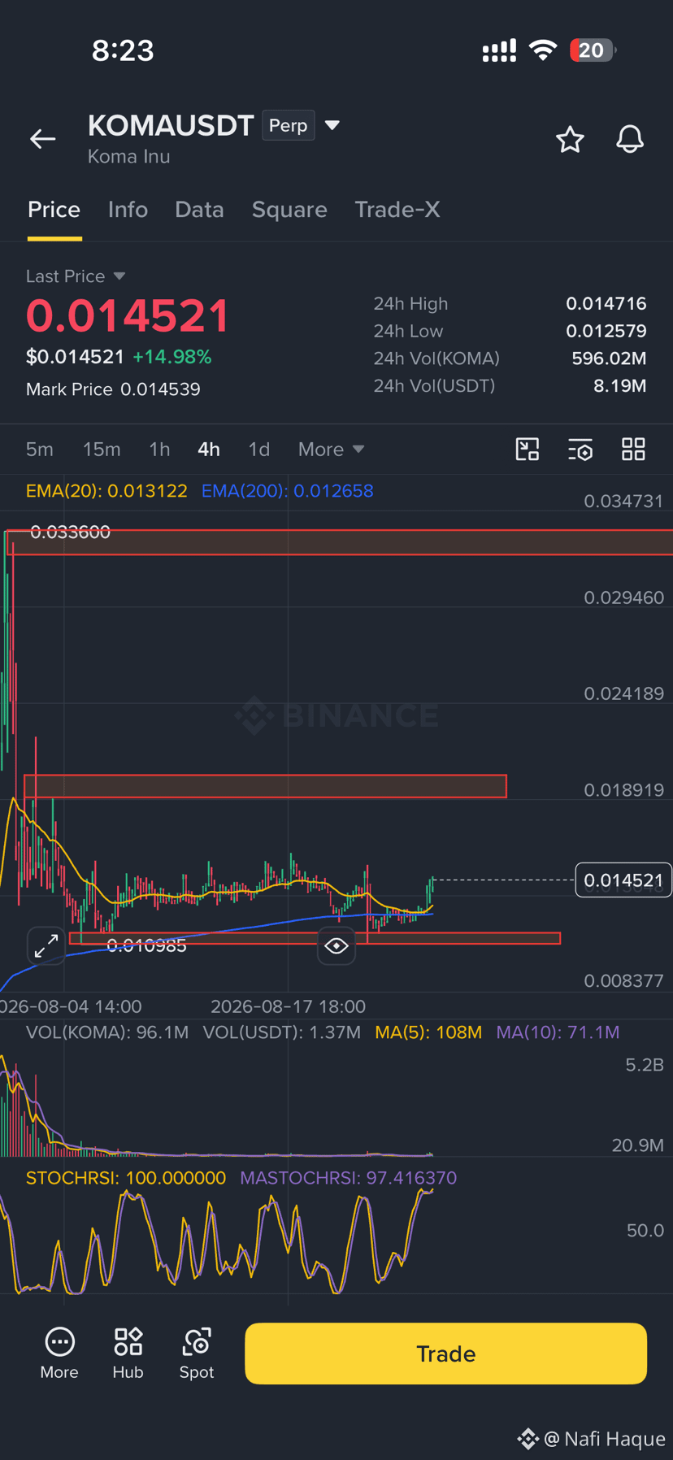Switch to the Data tab
673x1460 pixels.
click(x=199, y=210)
